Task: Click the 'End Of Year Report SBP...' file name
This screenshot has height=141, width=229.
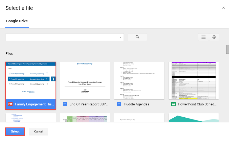Action: point(89,104)
